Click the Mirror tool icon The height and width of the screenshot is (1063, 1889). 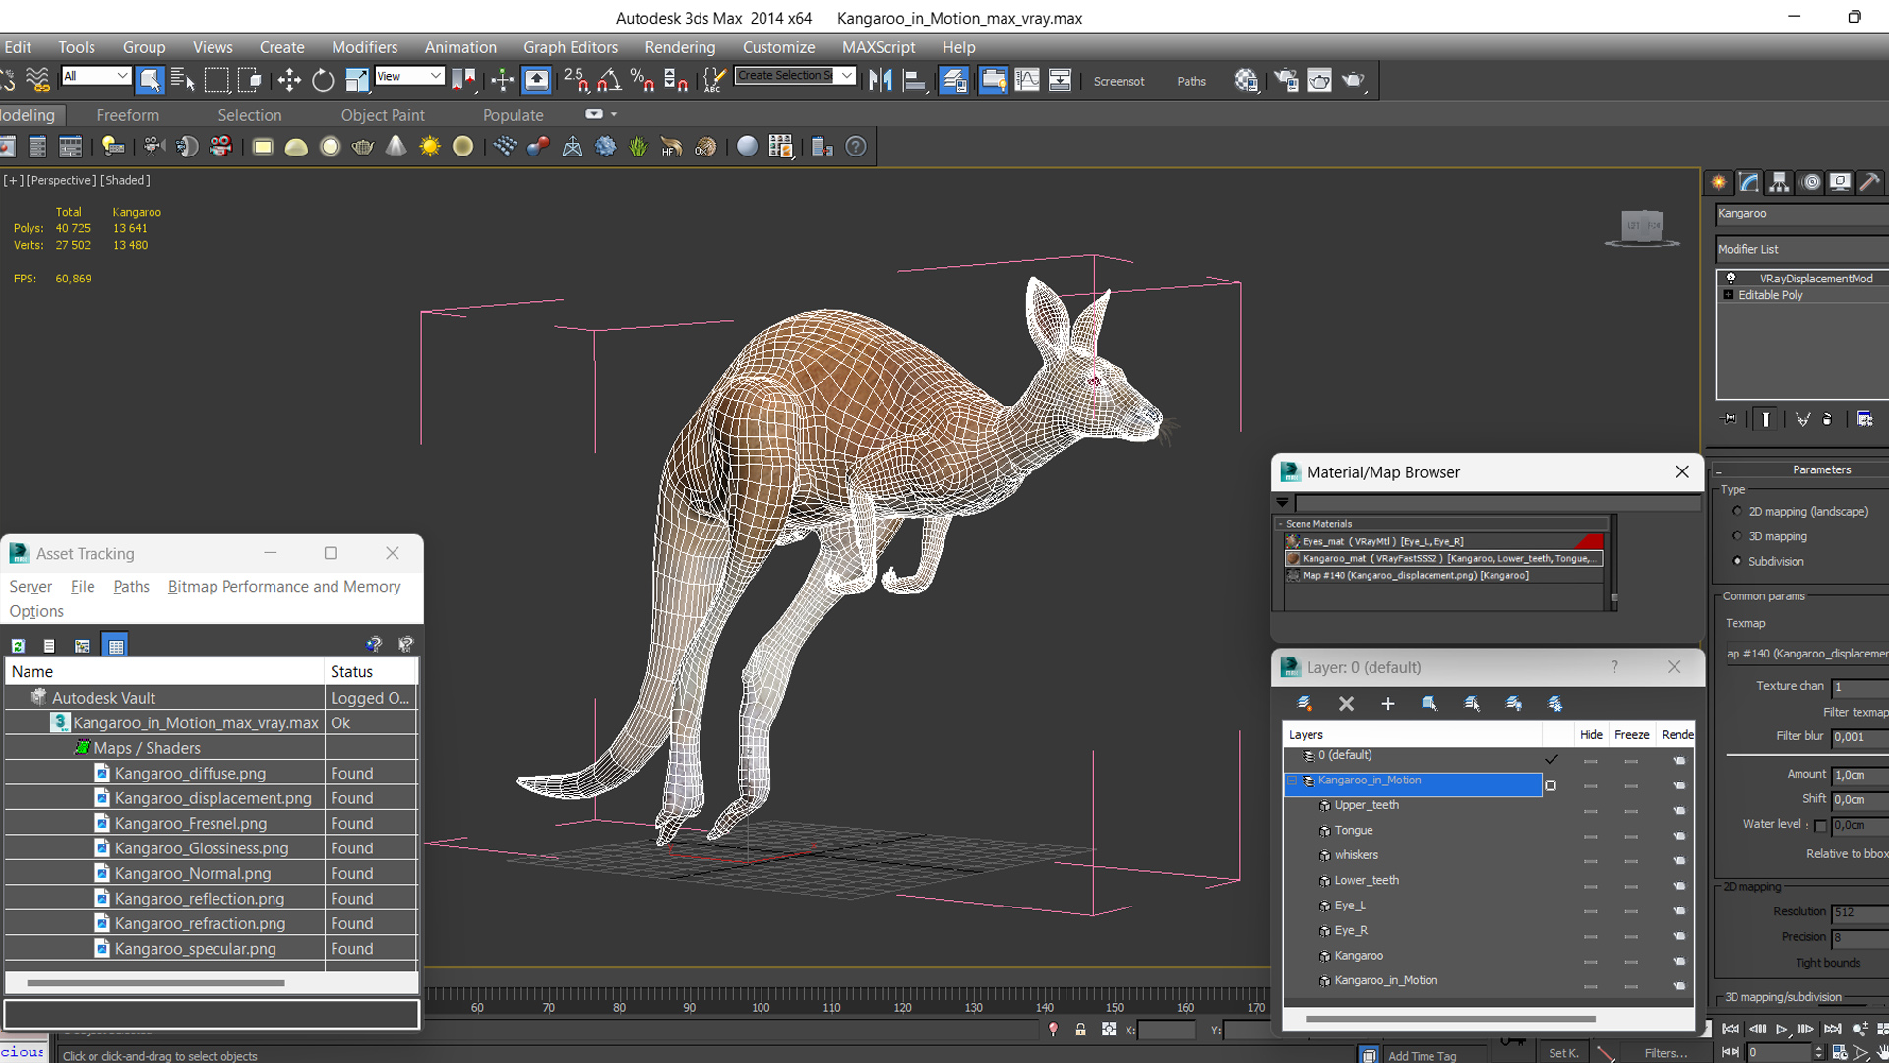pyautogui.click(x=881, y=80)
